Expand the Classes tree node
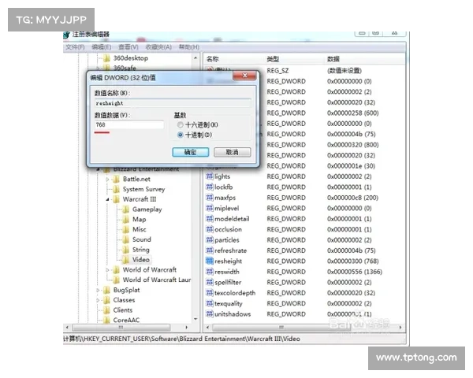Image resolution: width=473 pixels, height=378 pixels. click(98, 300)
